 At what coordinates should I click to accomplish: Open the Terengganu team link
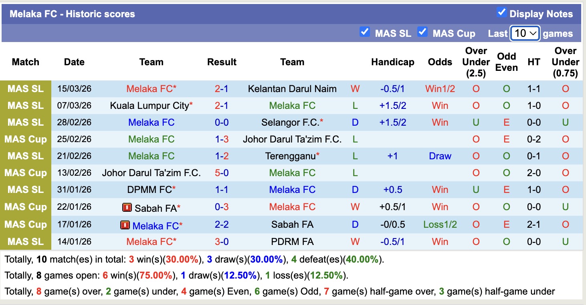290,156
